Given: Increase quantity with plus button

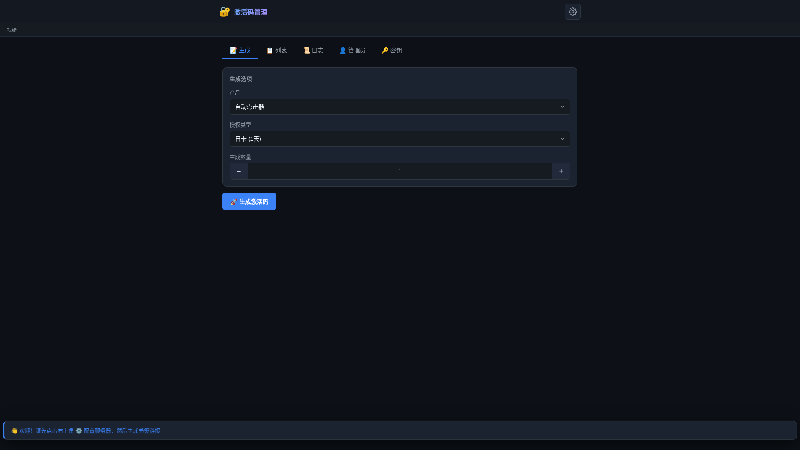Looking at the screenshot, I should coord(561,171).
